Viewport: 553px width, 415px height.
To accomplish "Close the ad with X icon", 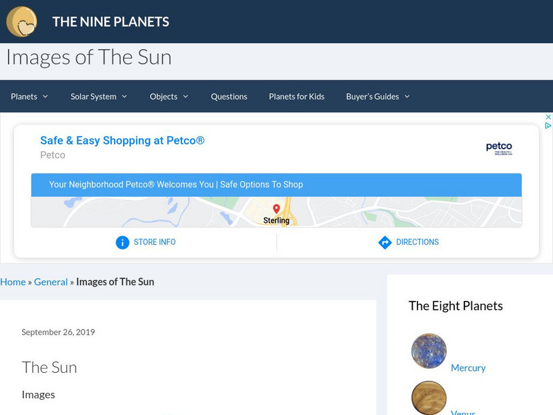I will 548,117.
